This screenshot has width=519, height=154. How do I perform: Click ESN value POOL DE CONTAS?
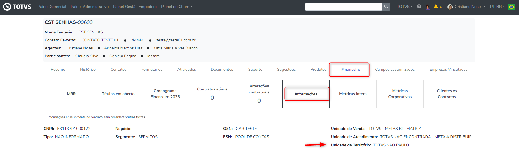click(252, 137)
